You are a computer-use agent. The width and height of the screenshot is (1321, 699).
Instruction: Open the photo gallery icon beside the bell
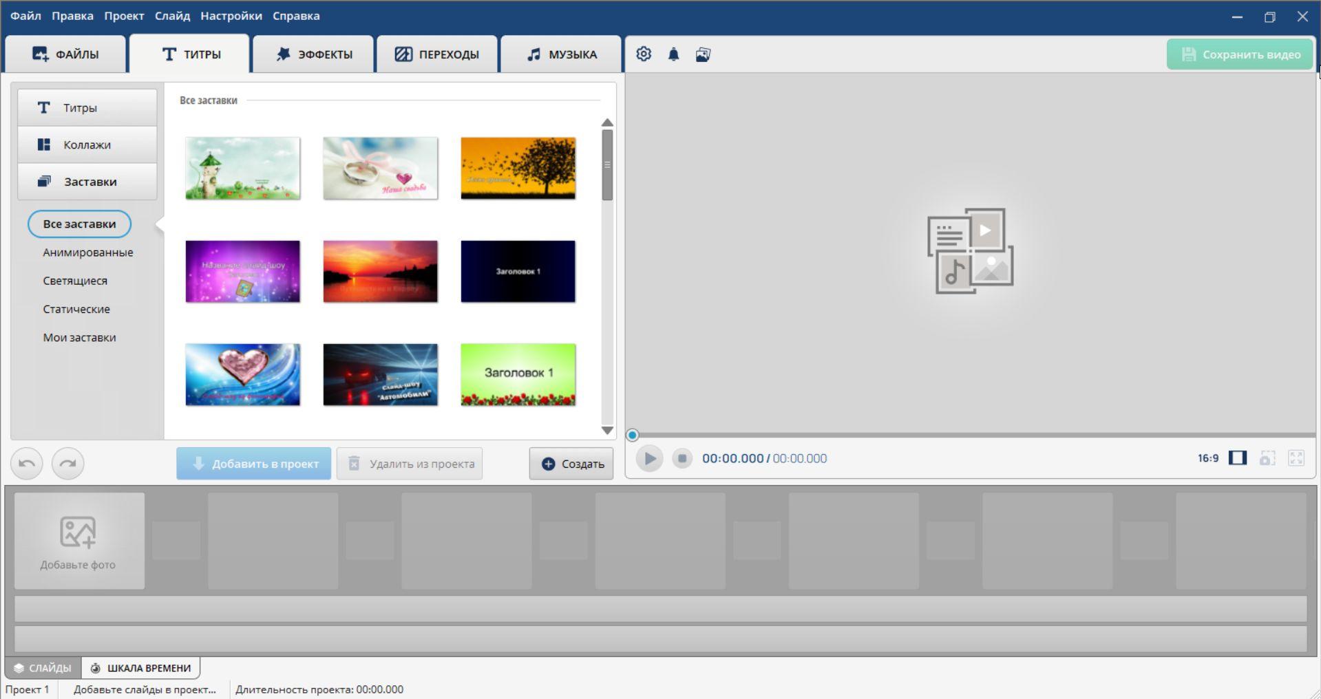click(703, 54)
